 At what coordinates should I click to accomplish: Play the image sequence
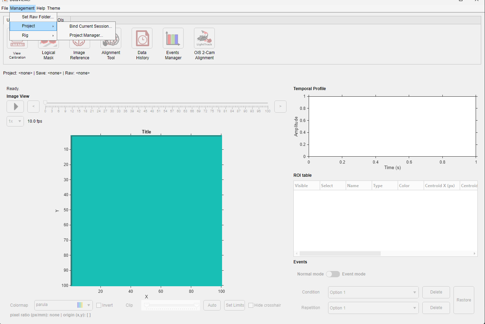[15, 106]
